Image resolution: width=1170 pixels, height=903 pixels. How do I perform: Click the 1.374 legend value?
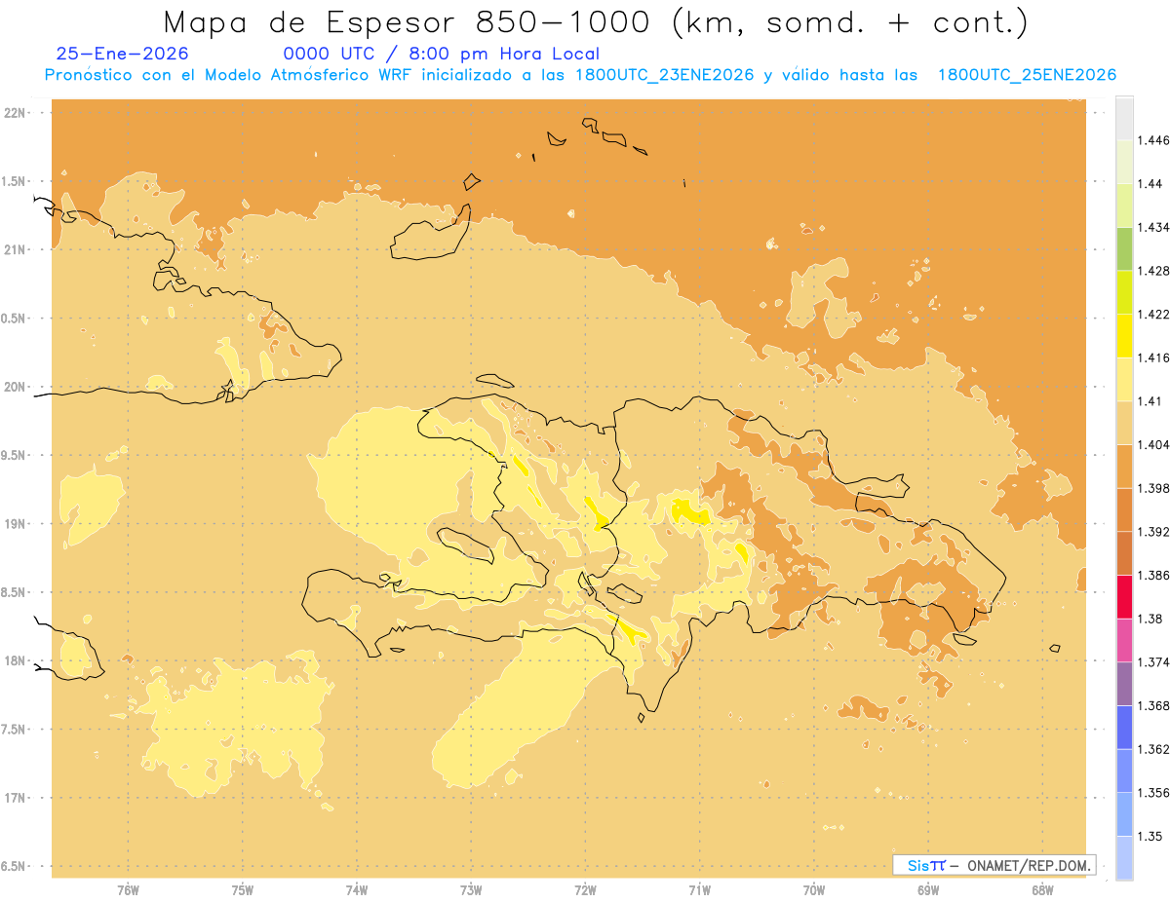(1151, 661)
